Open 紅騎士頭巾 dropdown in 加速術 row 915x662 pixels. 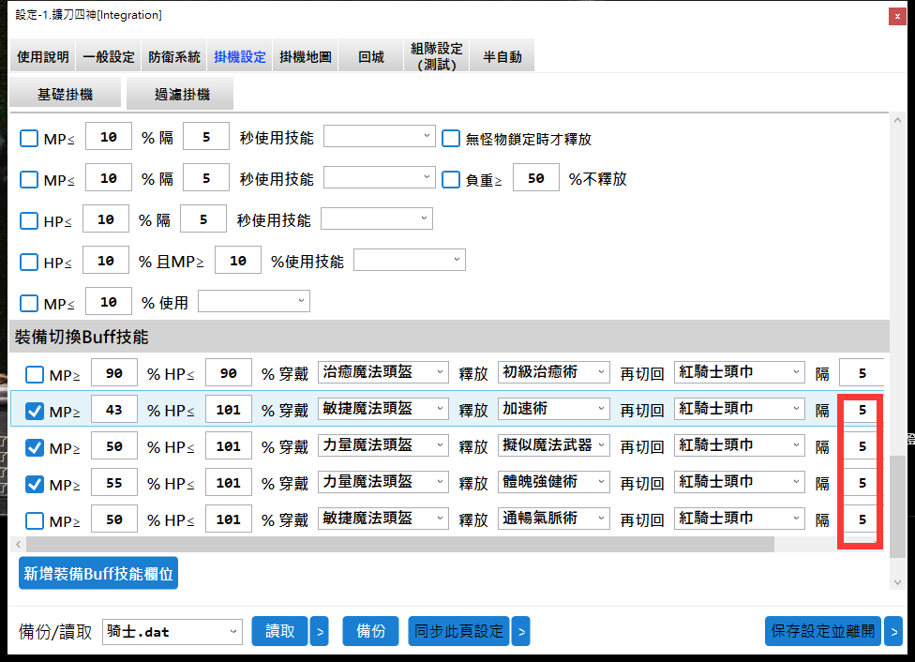[740, 409]
